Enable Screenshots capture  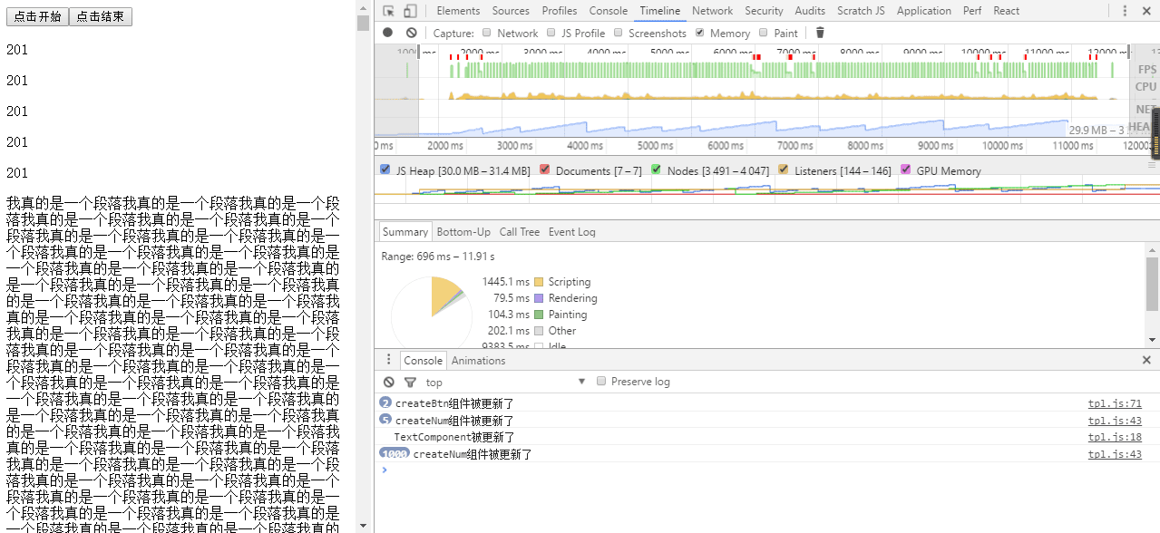tap(617, 33)
